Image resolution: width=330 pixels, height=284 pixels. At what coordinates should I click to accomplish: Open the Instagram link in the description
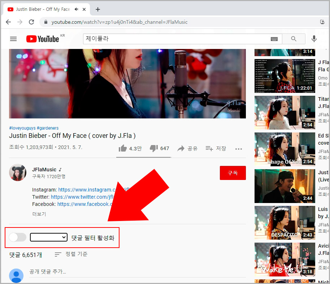(x=87, y=190)
